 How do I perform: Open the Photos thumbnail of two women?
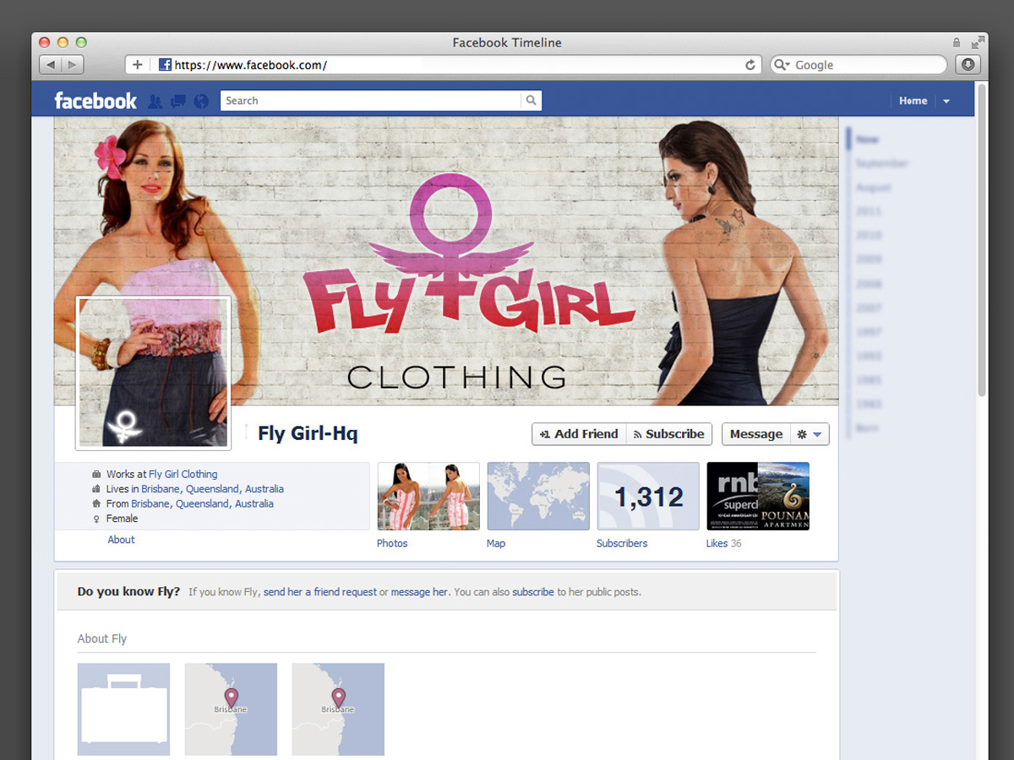[428, 497]
